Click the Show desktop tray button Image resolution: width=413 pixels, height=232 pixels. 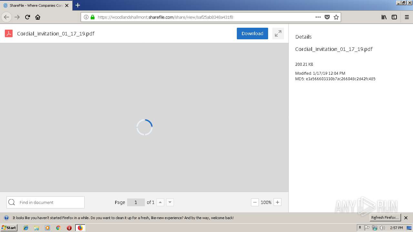click(x=409, y=228)
